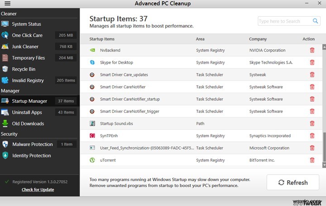Switch to Invalid Registry view

pyautogui.click(x=28, y=81)
